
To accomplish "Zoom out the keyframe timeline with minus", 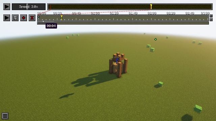I will click(211, 20).
